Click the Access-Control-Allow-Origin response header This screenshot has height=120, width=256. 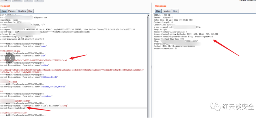pyautogui.click(x=170, y=32)
